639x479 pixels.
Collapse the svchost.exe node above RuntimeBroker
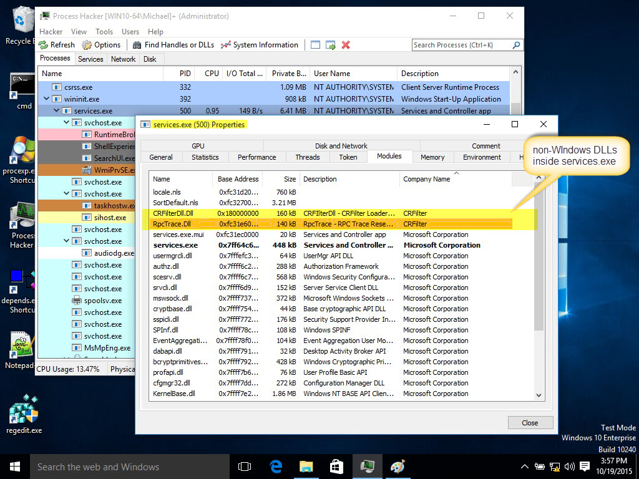[66, 122]
